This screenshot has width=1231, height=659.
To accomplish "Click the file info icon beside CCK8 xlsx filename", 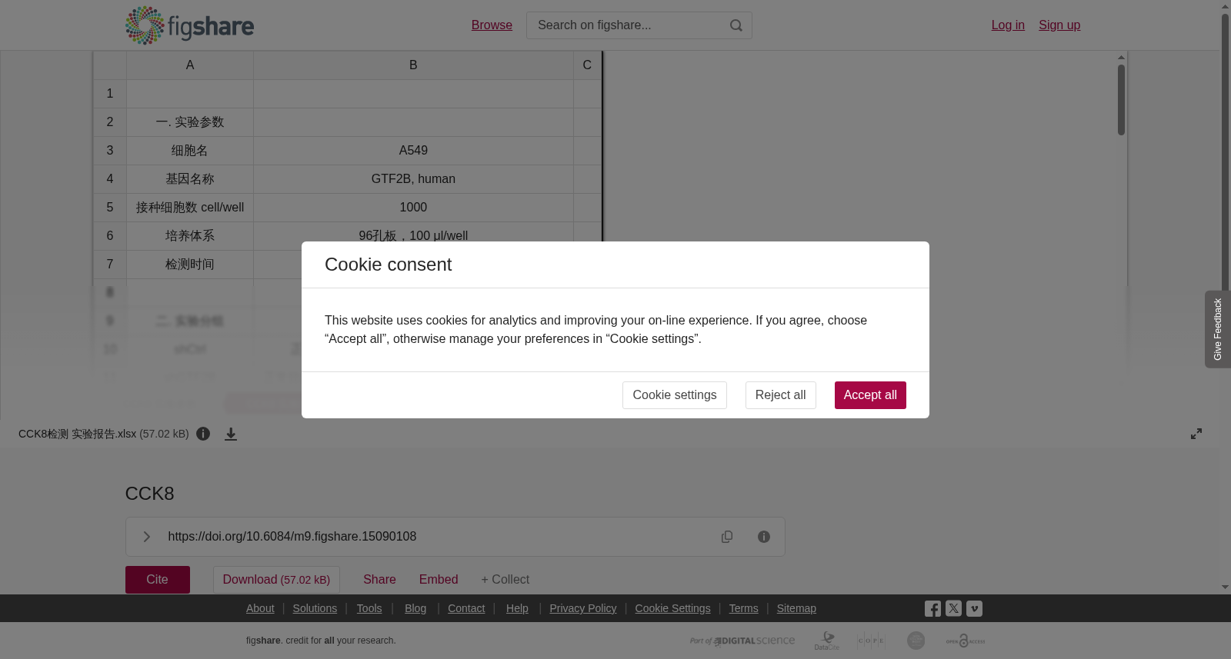I will [203, 434].
